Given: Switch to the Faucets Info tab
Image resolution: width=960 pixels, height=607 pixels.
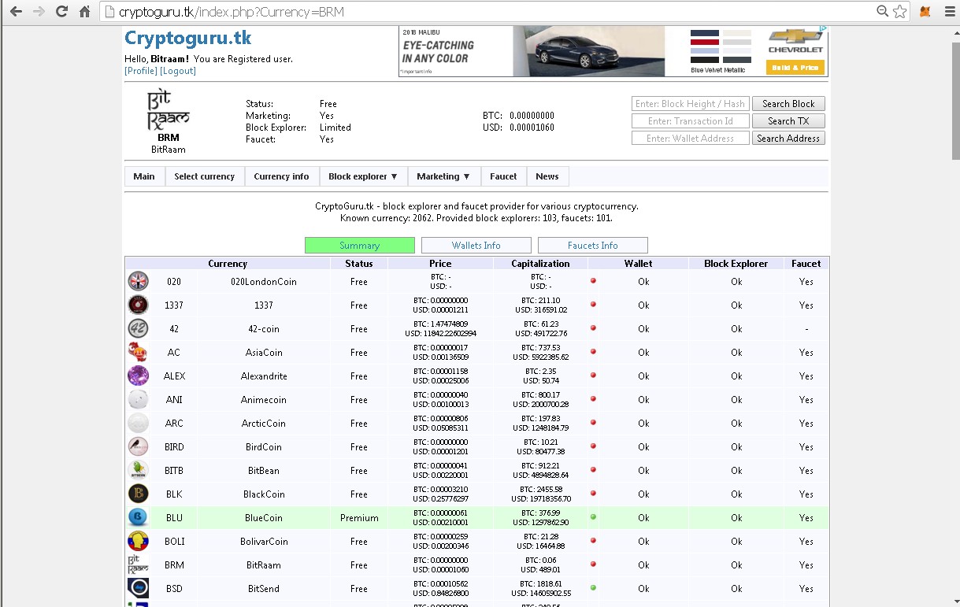Looking at the screenshot, I should [x=592, y=246].
